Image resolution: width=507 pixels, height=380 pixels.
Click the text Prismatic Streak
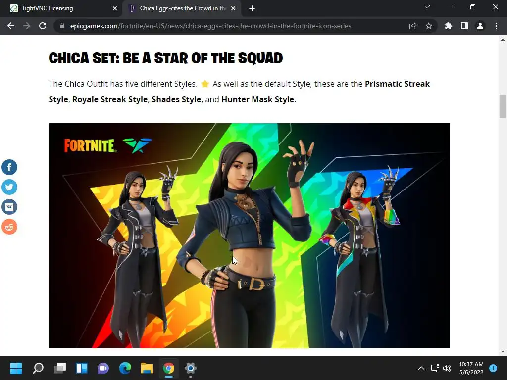point(398,84)
